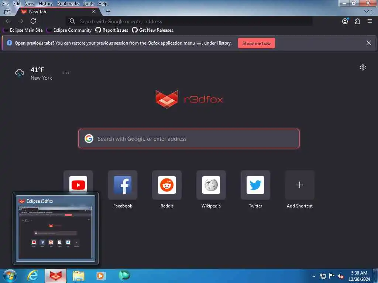Image resolution: width=378 pixels, height=283 pixels.
Task: Open Eclipse Community bookmark
Action: coord(69,30)
